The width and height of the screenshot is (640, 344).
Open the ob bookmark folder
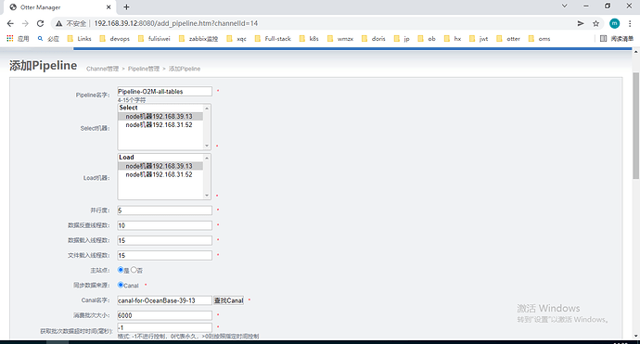(427, 39)
